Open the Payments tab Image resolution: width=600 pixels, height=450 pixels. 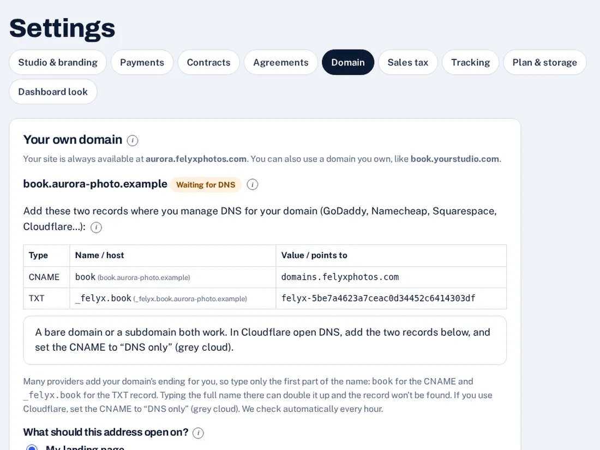[142, 62]
